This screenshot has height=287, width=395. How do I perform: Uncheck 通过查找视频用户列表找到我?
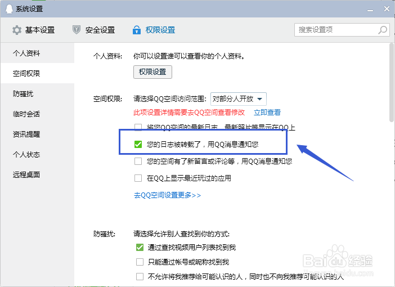(140, 248)
